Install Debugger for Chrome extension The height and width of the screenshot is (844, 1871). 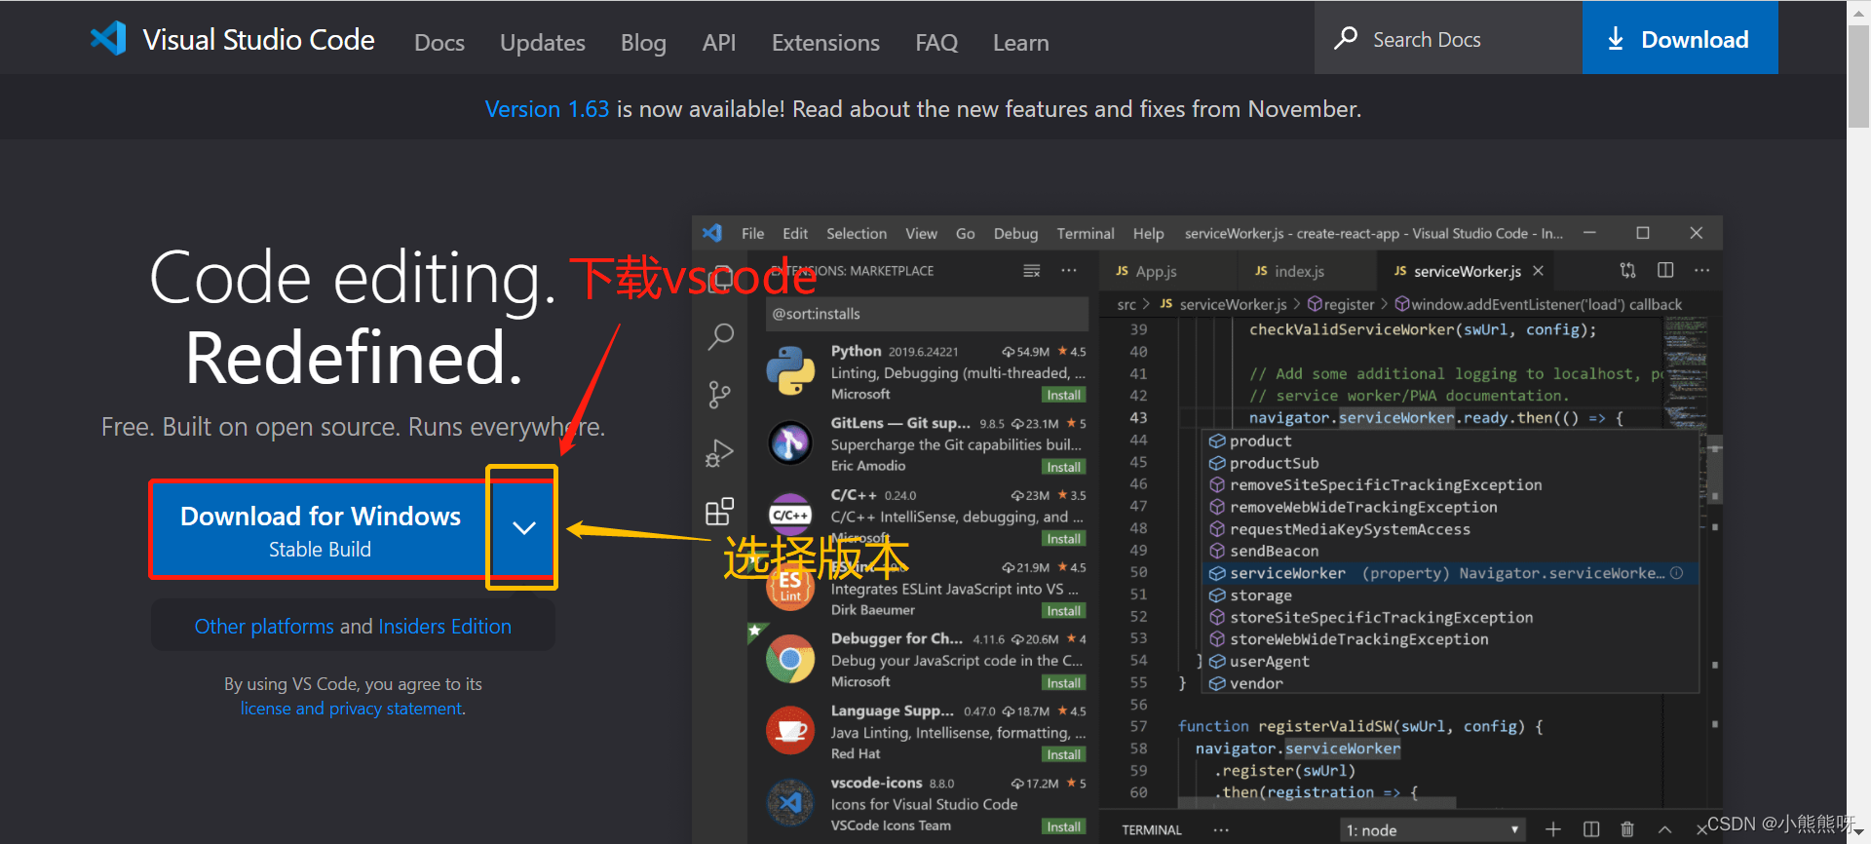click(1063, 683)
